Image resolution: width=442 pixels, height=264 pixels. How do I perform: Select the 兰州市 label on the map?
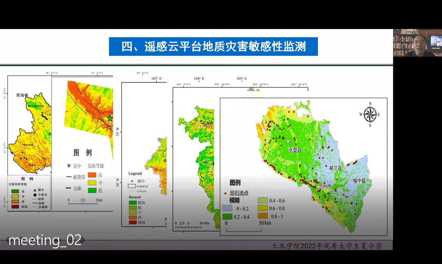coord(325,186)
